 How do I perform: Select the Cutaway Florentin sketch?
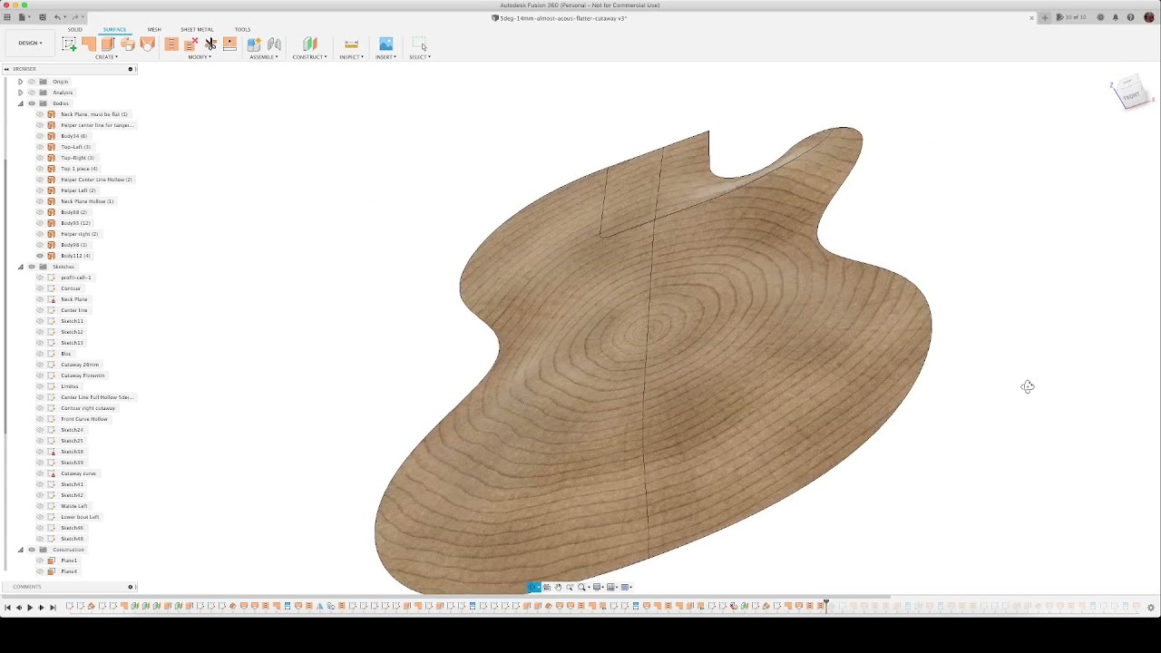coord(83,375)
